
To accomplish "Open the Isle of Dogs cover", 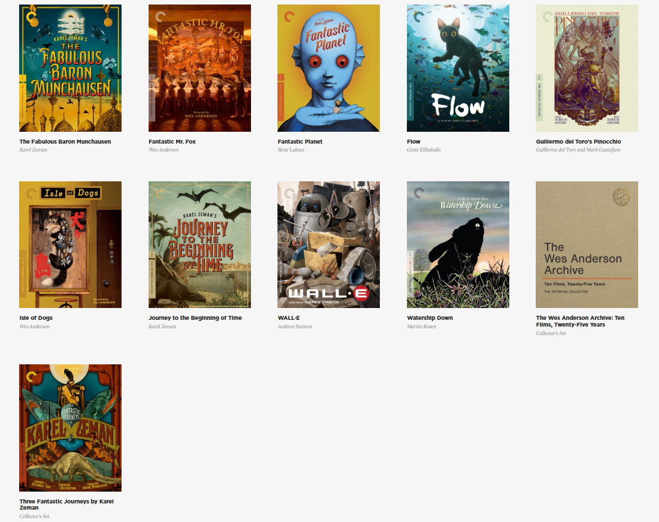I will pos(70,244).
